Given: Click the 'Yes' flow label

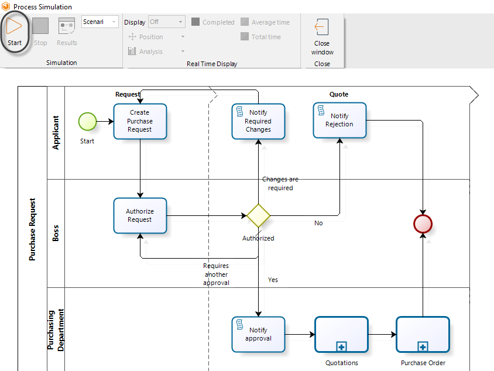Looking at the screenshot, I should (x=273, y=280).
